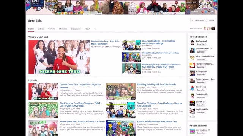Subscribe to Stephanie Kids TV

point(201,52)
